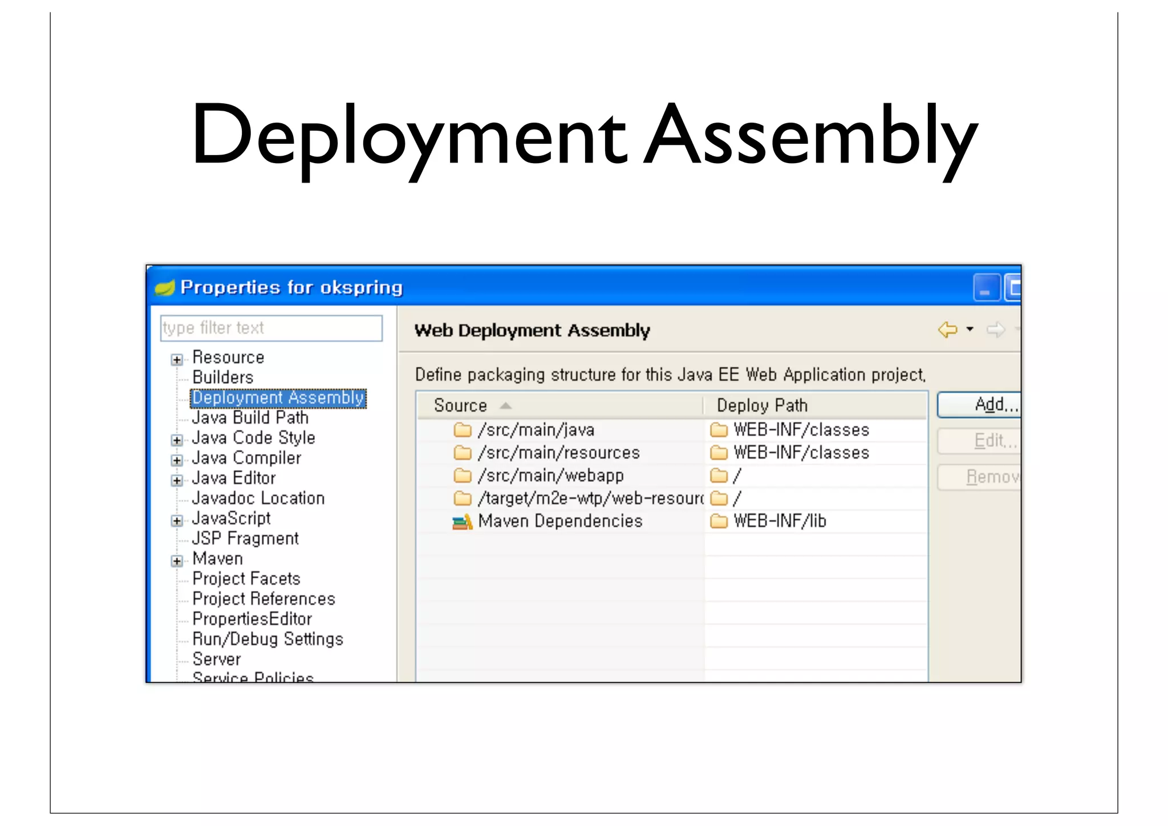Open the JavaScript settings page
This screenshot has height=826, width=1168.
(231, 518)
